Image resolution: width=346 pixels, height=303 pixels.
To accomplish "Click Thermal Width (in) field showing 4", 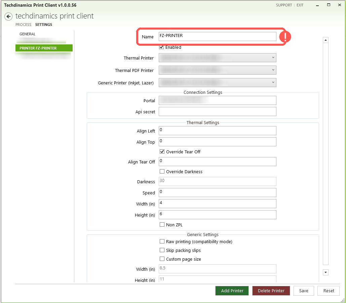I will point(217,203).
